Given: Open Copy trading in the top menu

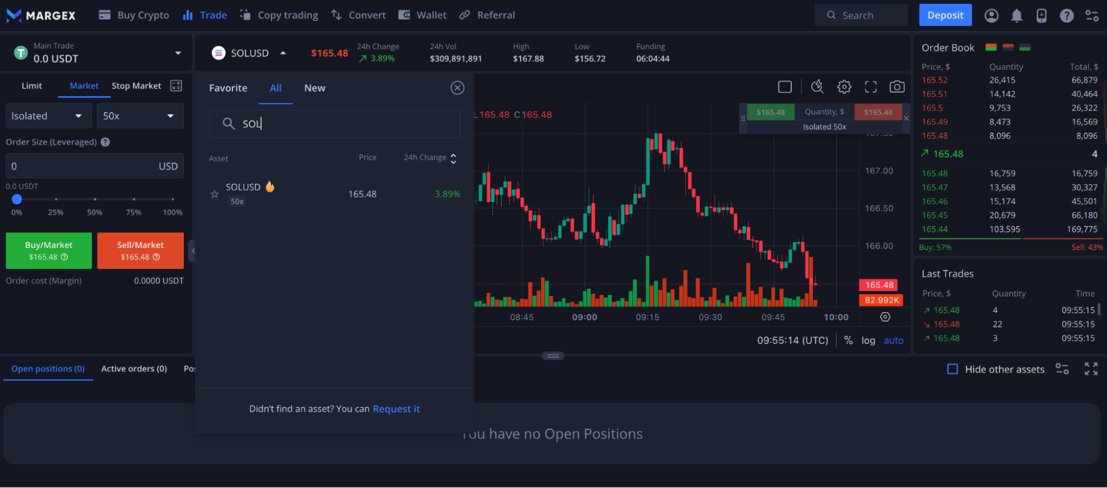Looking at the screenshot, I should (279, 15).
